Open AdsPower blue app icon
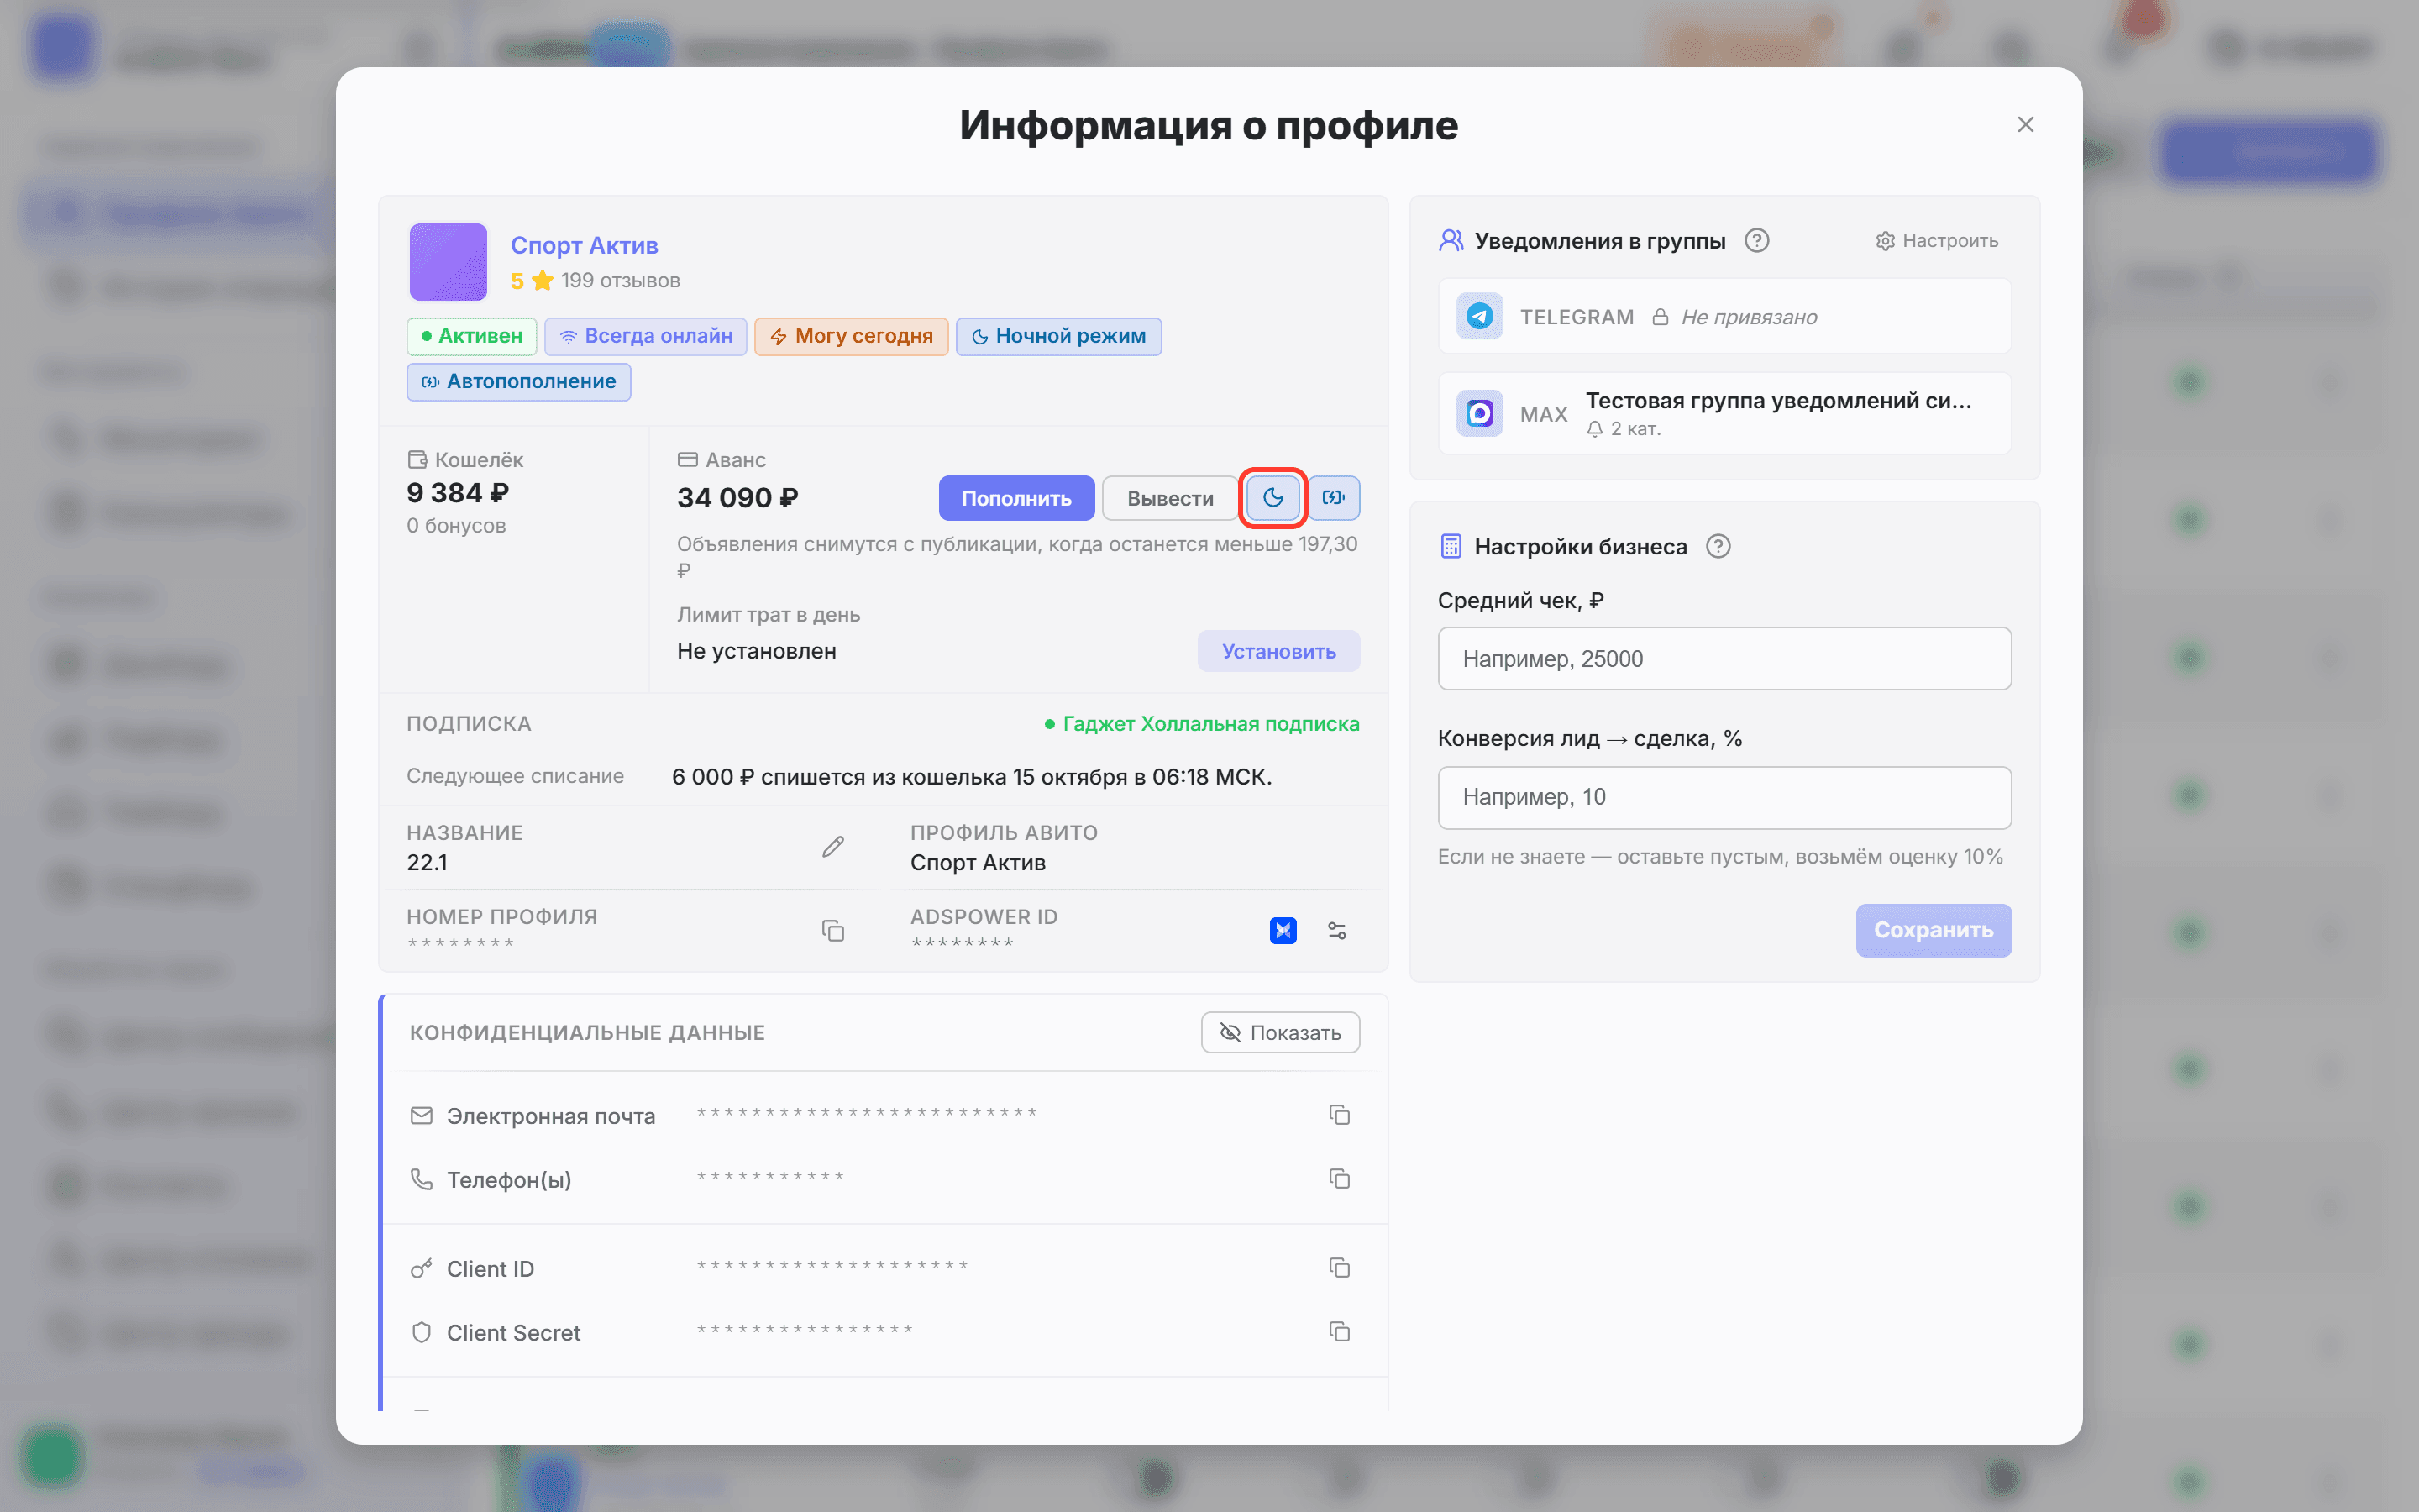Screen dimensions: 2419x1512 click(1283, 930)
